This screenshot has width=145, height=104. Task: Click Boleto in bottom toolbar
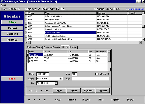click(130, 100)
